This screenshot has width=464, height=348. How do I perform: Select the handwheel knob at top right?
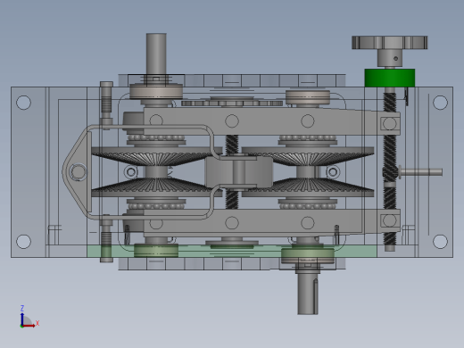390,43
